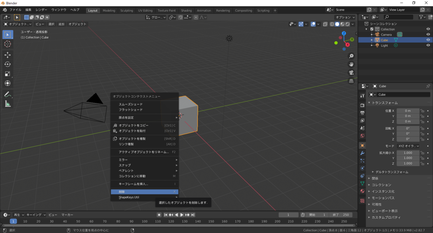
Task: Hide Camera in viewport via eye icon
Action: pyautogui.click(x=428, y=35)
